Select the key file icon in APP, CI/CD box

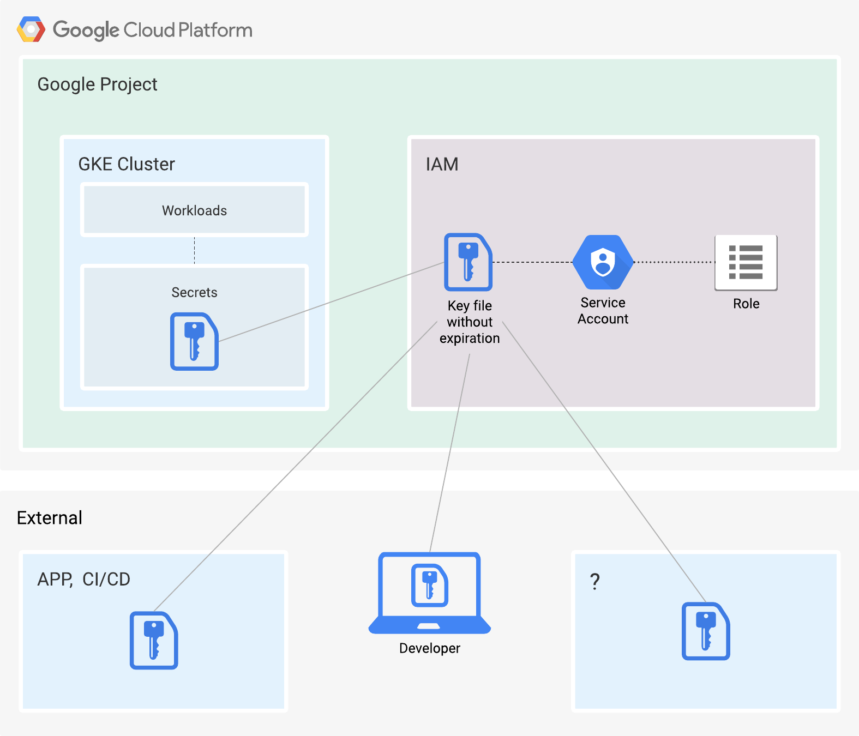tap(154, 641)
